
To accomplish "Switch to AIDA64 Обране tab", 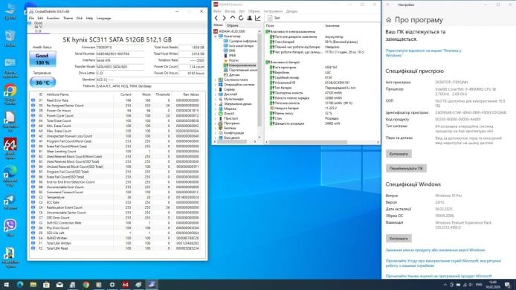I will [232, 25].
